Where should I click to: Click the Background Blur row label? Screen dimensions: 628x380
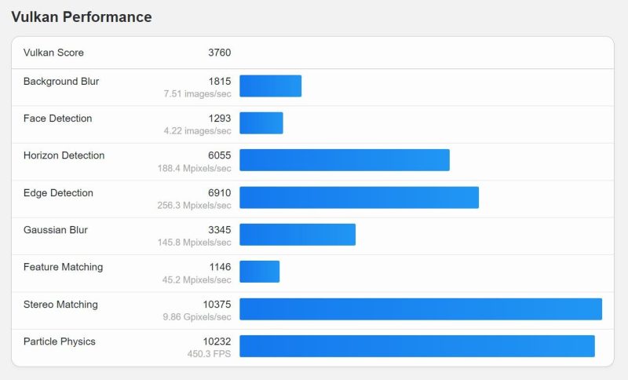point(61,82)
